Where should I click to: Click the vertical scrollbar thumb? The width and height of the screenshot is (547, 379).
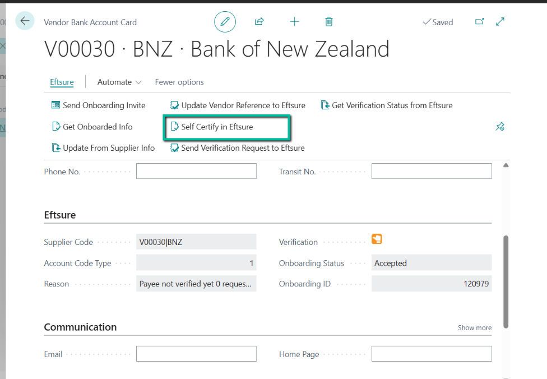[x=506, y=282]
